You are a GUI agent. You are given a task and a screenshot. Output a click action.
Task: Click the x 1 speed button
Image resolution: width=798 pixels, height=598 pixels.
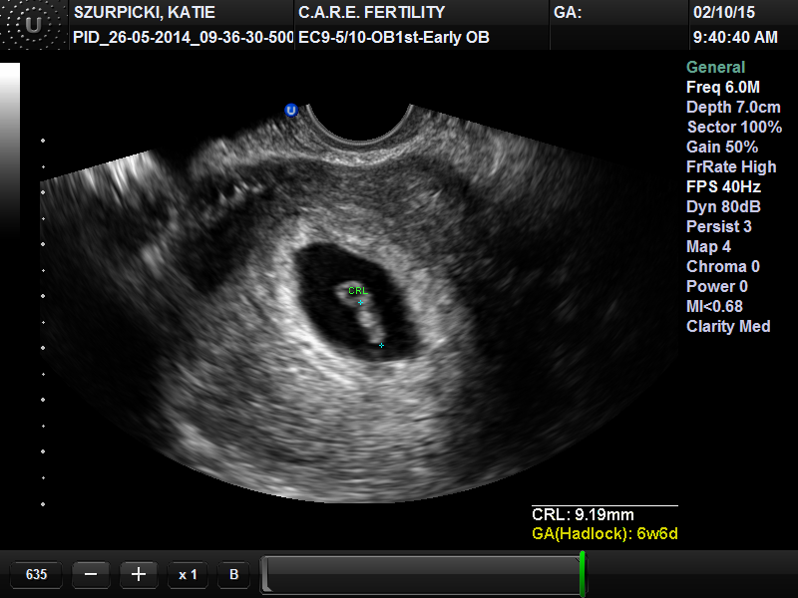point(188,574)
